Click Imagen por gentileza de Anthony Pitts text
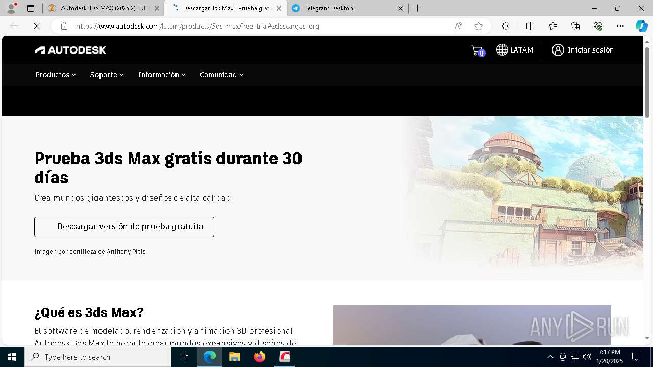653x367 pixels. (x=90, y=252)
